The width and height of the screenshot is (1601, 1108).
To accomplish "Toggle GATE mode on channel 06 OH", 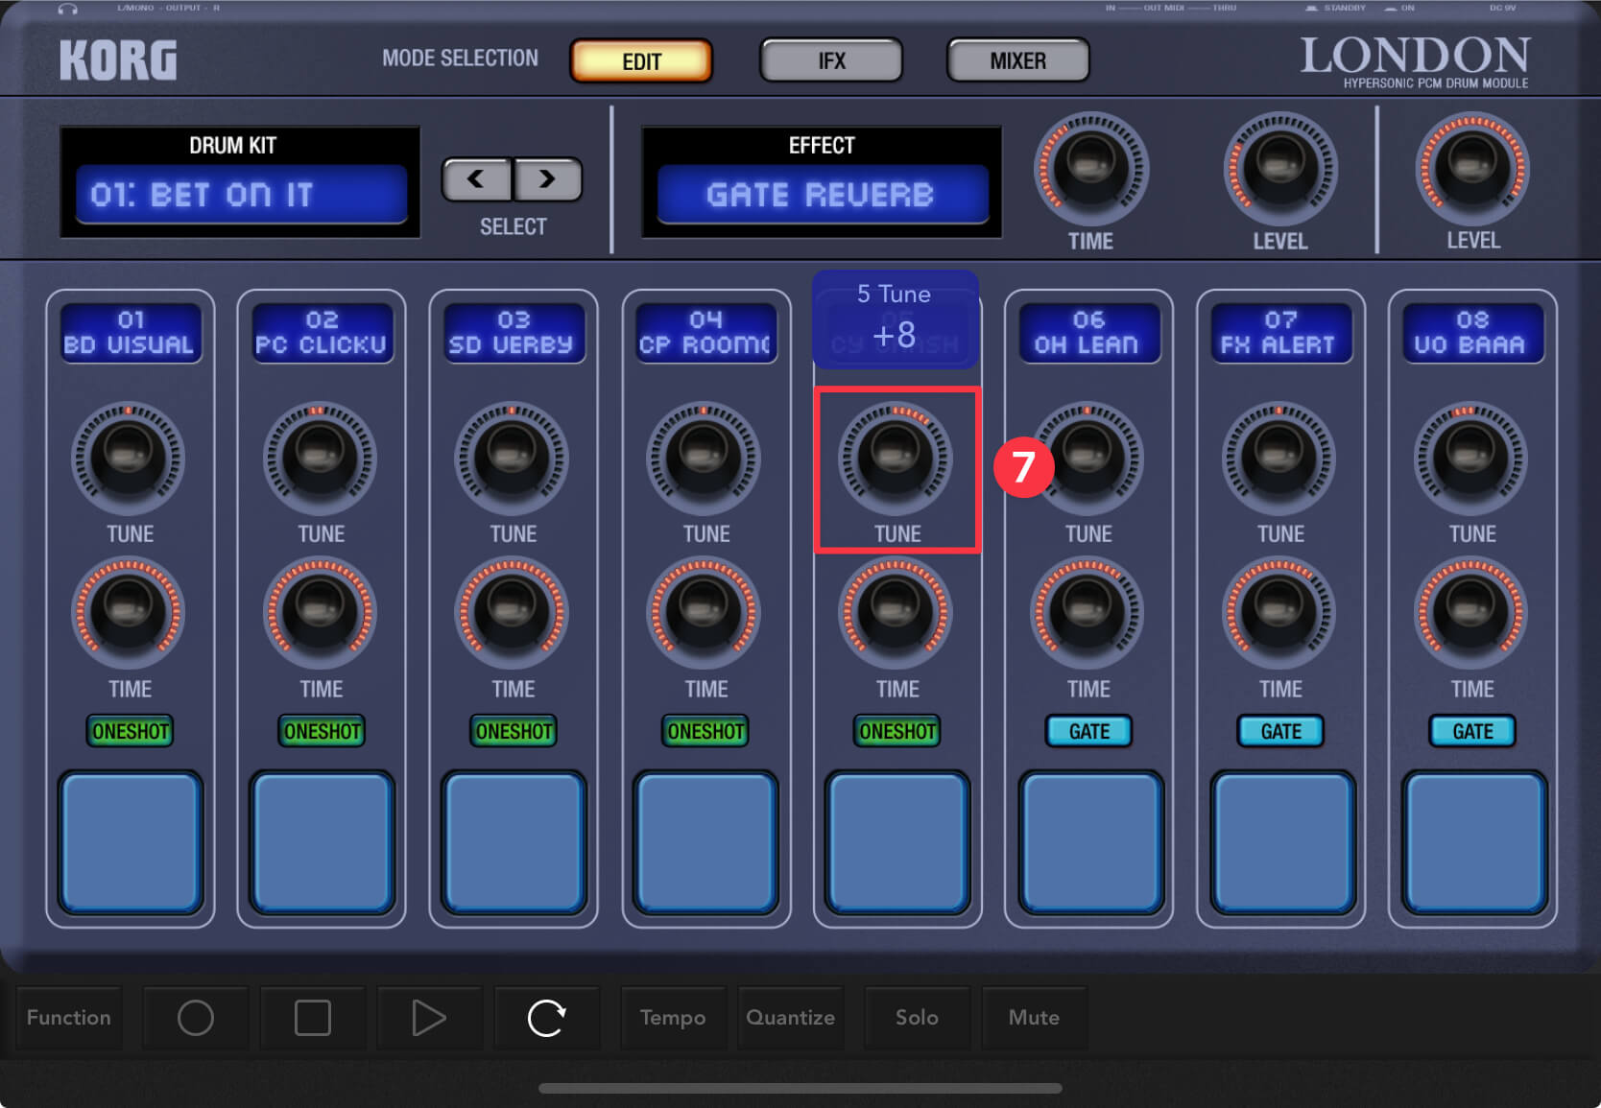I will (x=1088, y=731).
